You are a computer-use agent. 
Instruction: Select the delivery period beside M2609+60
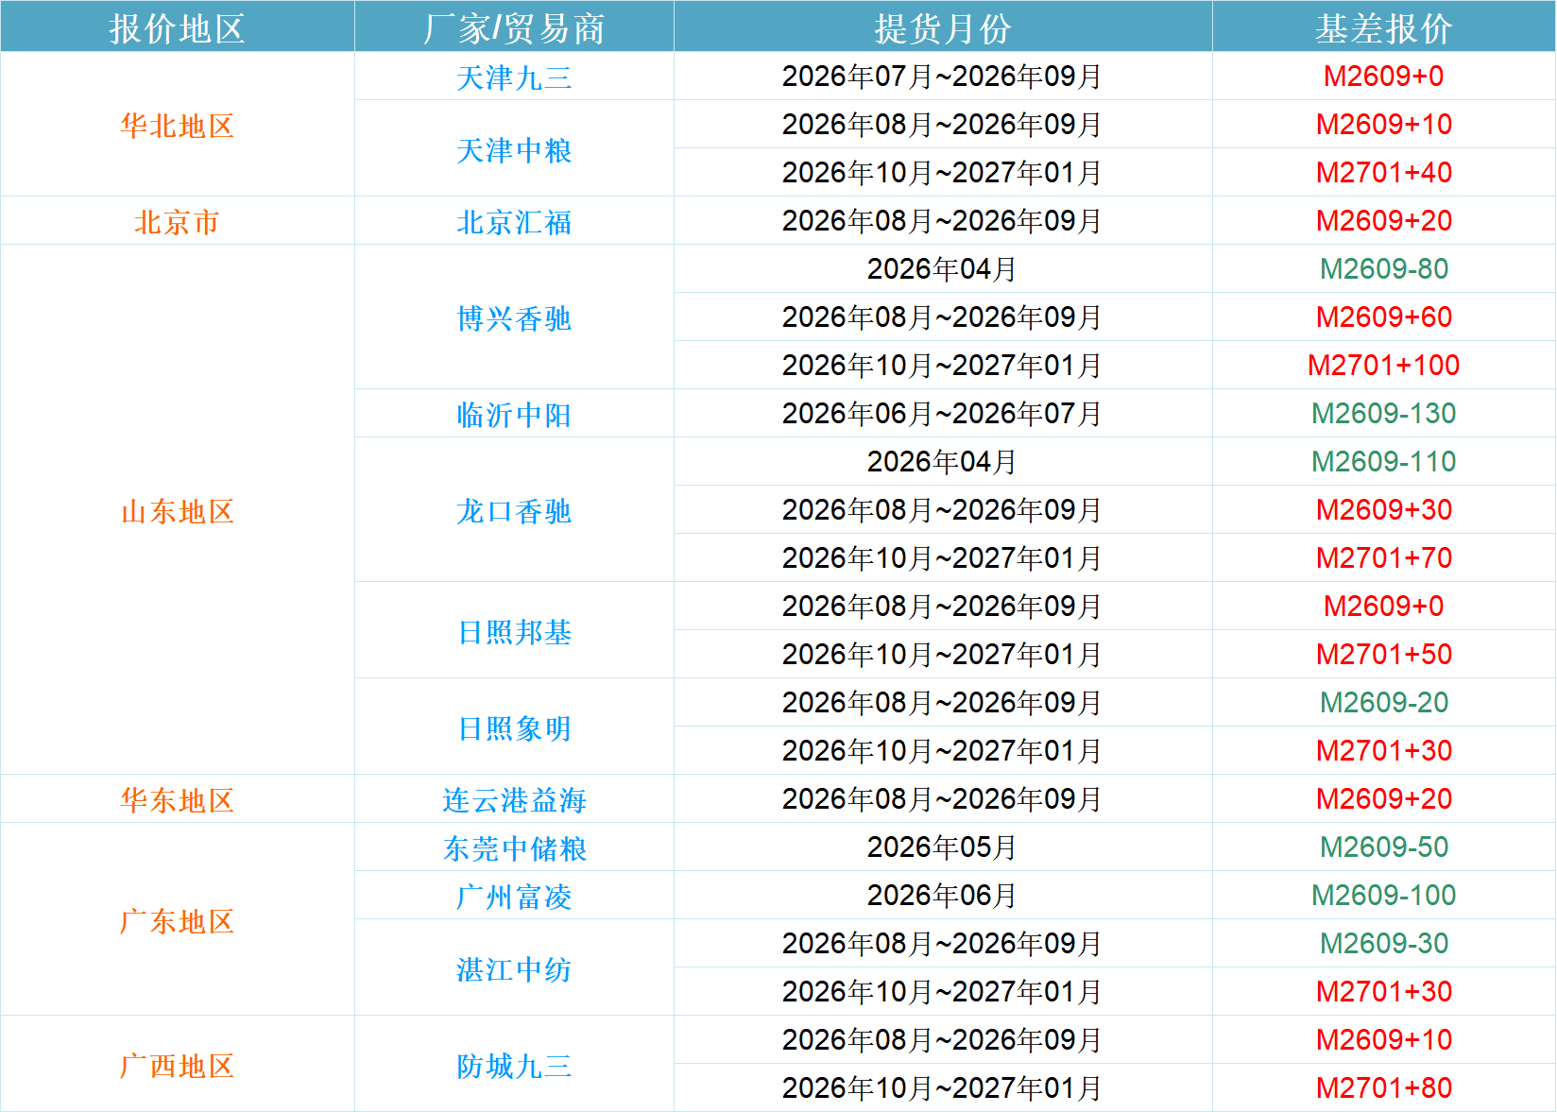click(x=942, y=317)
